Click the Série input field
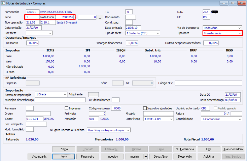247x161 pixels. click(32, 17)
